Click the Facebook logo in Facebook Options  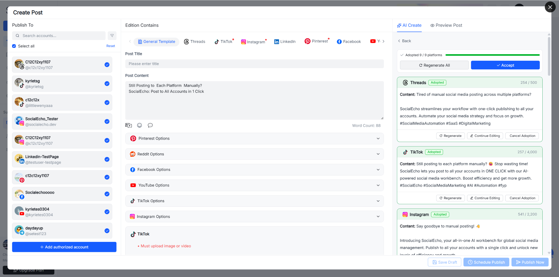point(133,170)
